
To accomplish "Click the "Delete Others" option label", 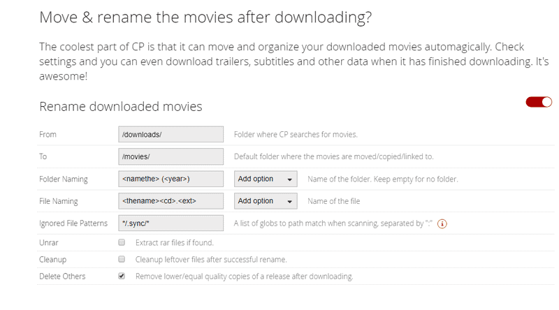I will pyautogui.click(x=63, y=276).
